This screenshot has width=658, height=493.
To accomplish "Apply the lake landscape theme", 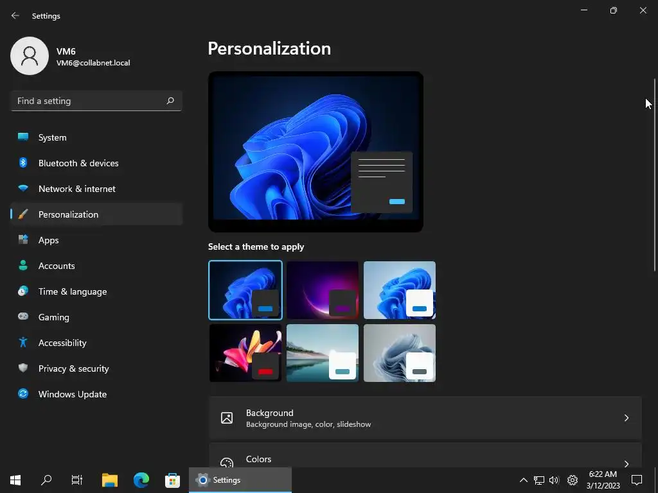I will coord(323,353).
